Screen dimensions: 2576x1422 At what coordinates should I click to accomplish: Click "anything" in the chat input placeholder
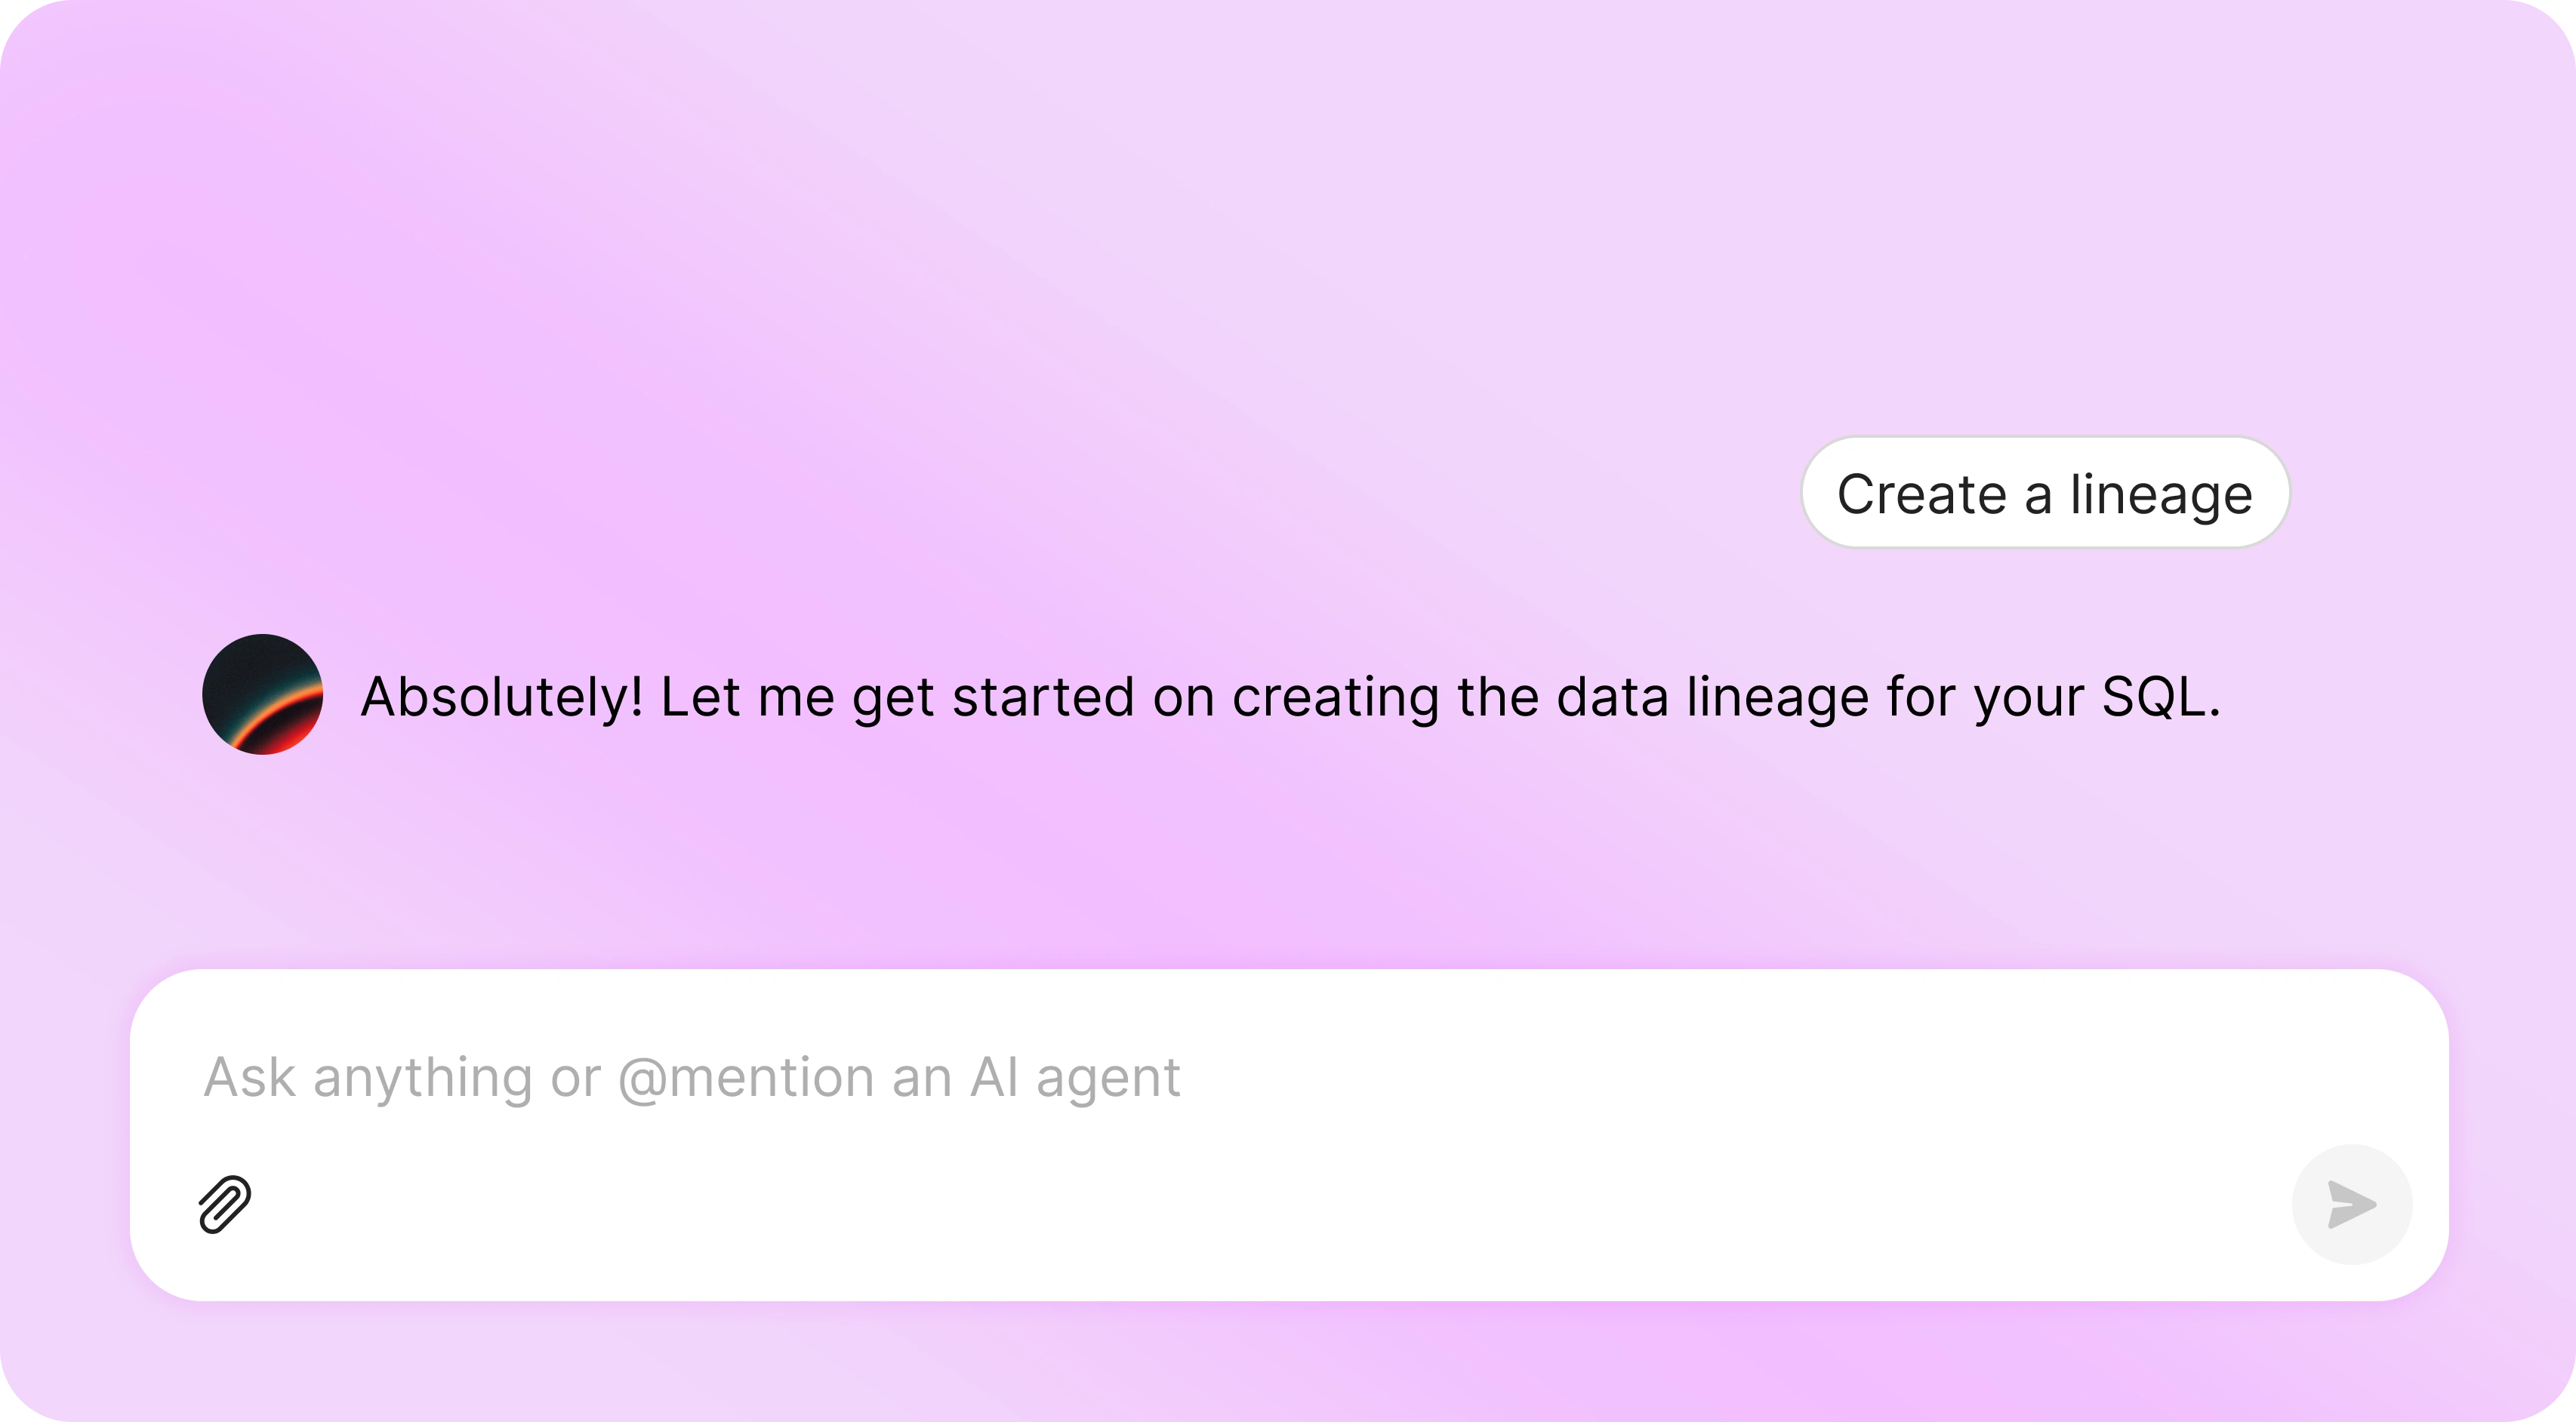tap(422, 1078)
